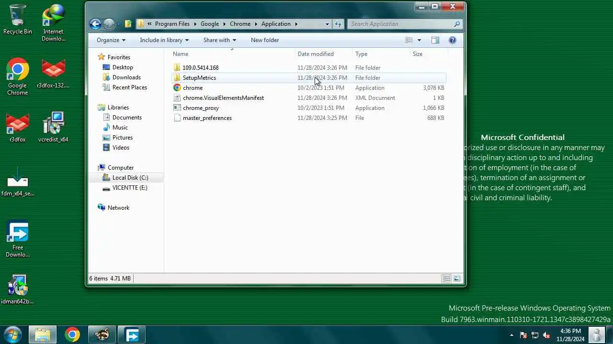613x344 pixels.
Task: Open the Documents library
Action: (126, 118)
